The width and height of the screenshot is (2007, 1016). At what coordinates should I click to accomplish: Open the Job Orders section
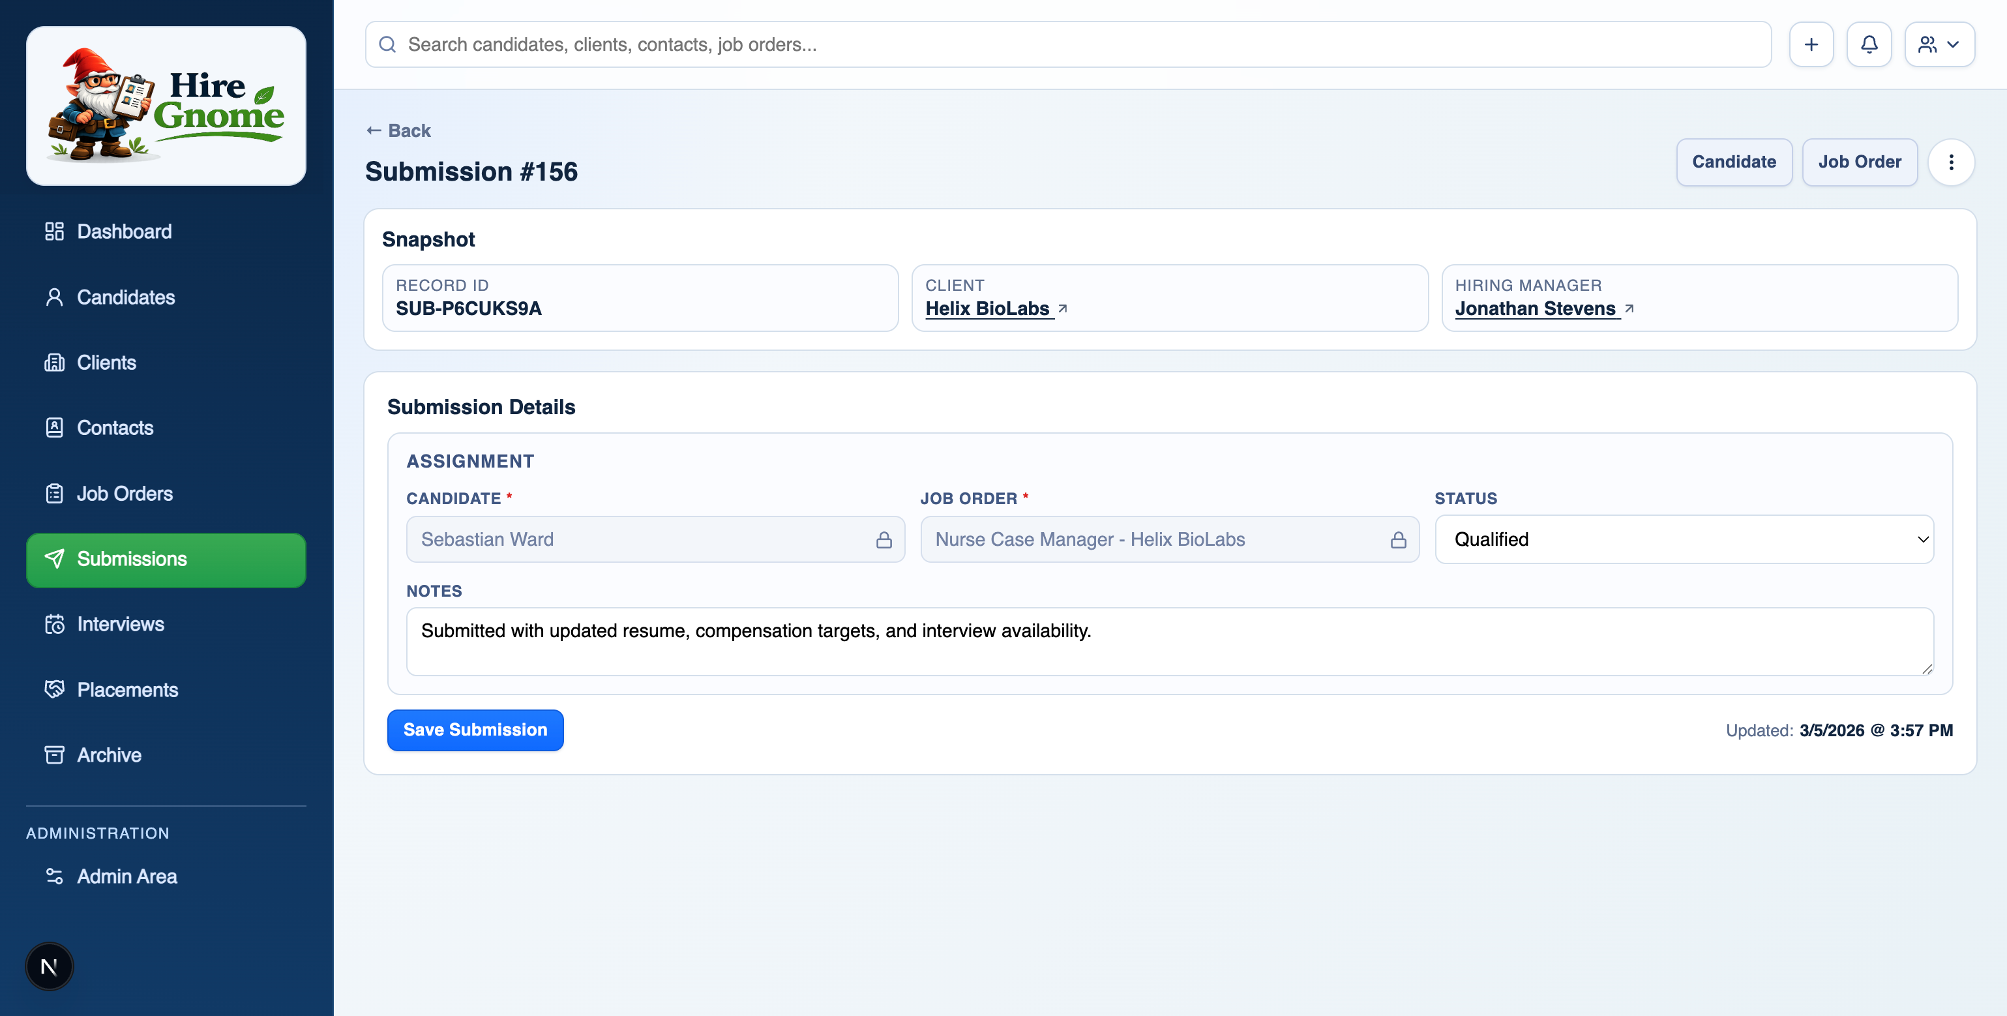pyautogui.click(x=125, y=493)
